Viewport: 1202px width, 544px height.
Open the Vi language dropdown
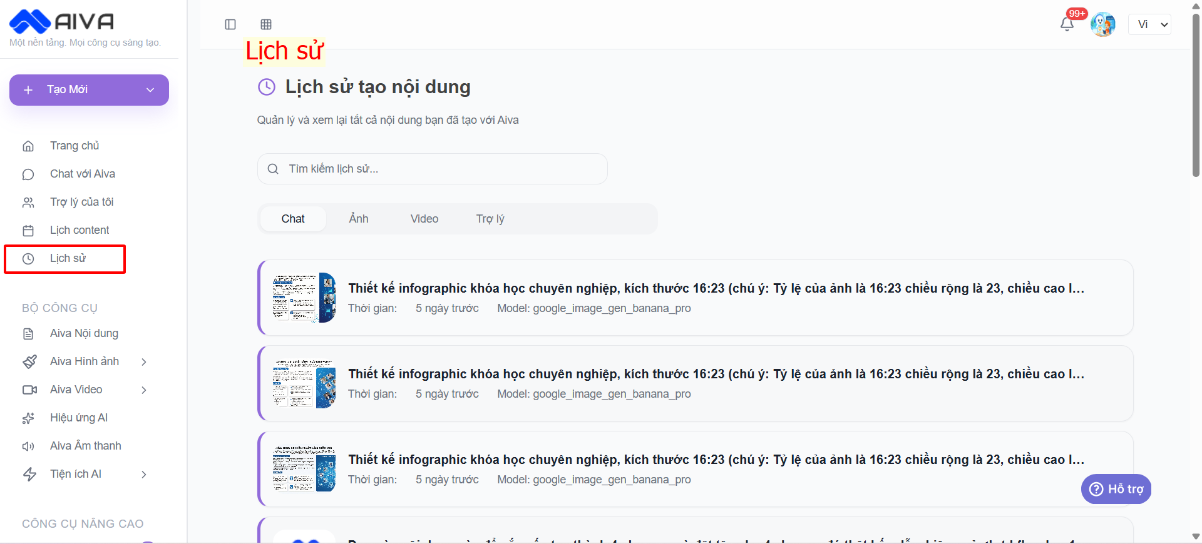point(1150,24)
